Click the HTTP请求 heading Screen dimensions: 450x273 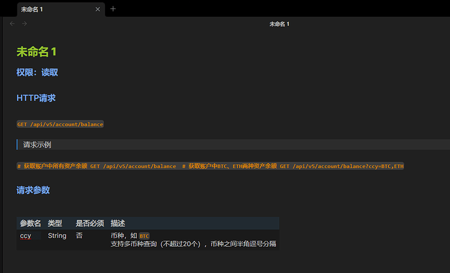click(36, 98)
